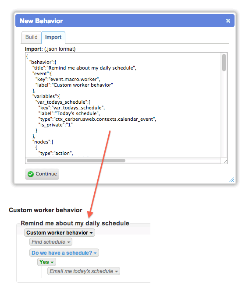Open Email me today's schedule action menu
The image size is (249, 291).
pos(84,271)
